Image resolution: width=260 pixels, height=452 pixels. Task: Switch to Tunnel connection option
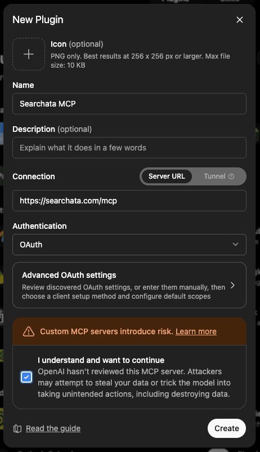tap(219, 176)
